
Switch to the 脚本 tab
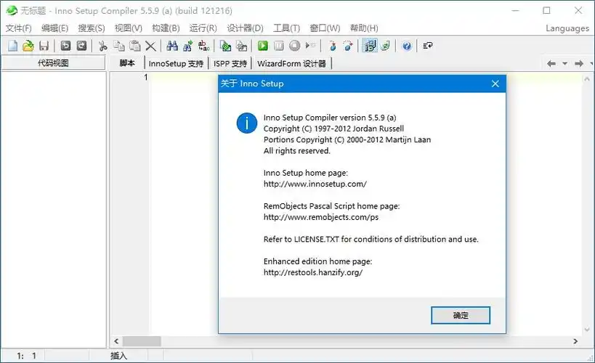127,63
